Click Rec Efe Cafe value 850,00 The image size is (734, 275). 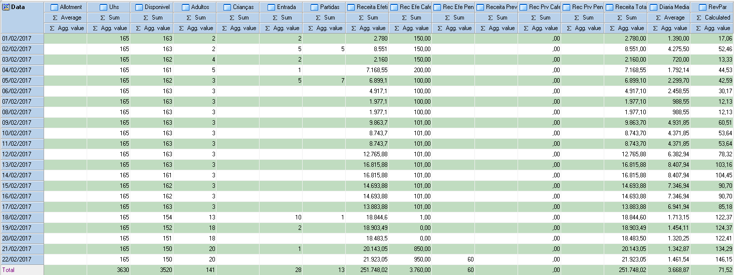(410, 249)
